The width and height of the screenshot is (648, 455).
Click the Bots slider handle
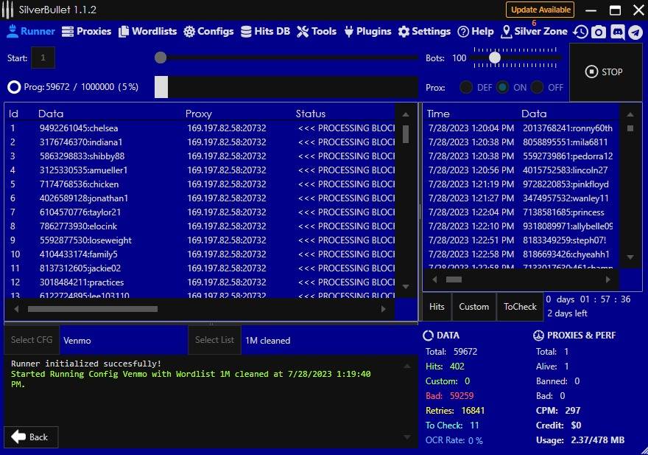pos(495,58)
